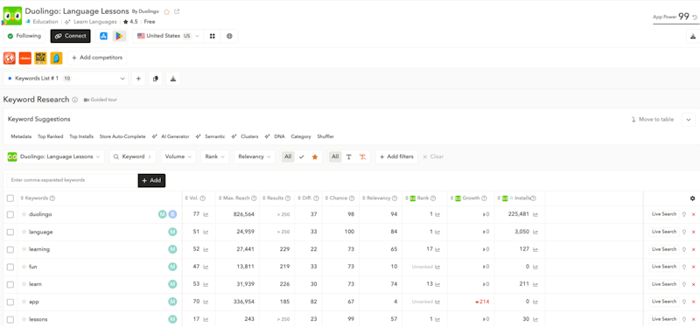Click the grid view icon beside country selector

tap(213, 36)
